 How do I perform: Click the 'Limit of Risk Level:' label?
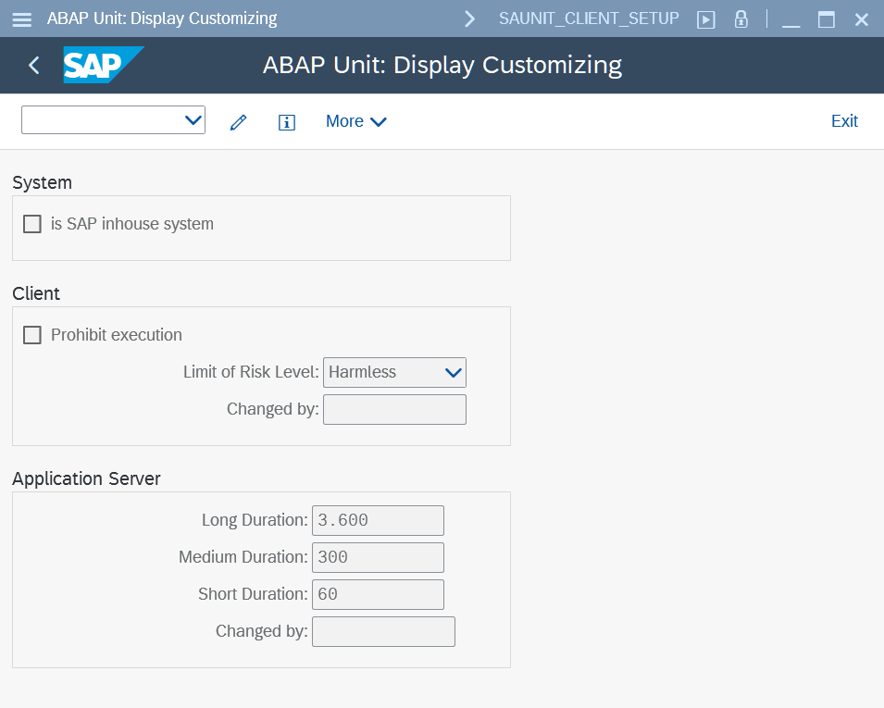251,372
